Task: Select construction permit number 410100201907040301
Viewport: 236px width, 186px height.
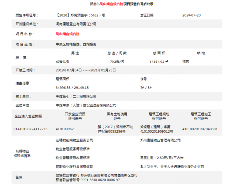Action: 200,129
